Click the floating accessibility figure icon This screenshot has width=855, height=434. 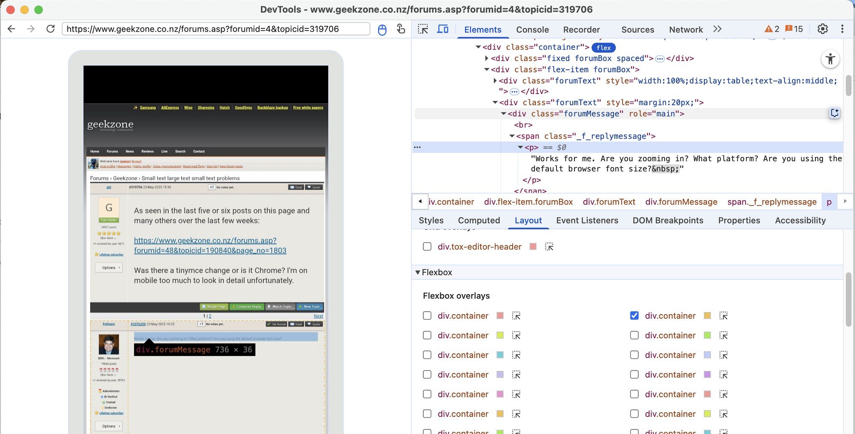point(830,59)
